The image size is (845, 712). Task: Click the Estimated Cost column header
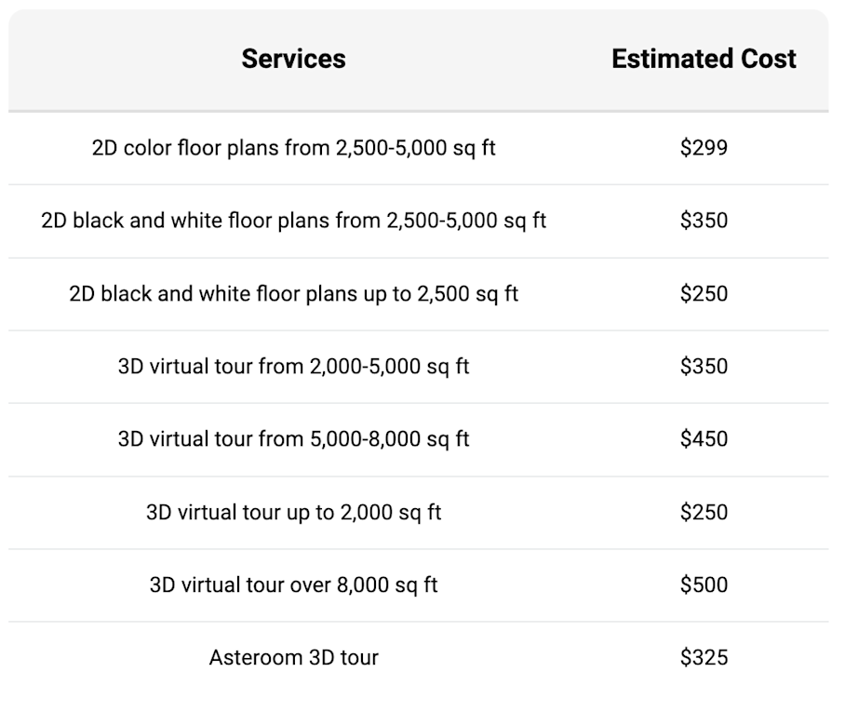[x=704, y=59]
